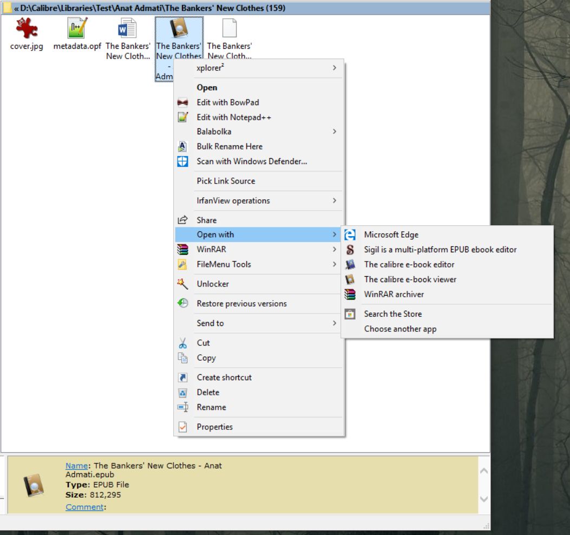Open with The calibre e-book viewer
The image size is (570, 535).
click(447, 279)
